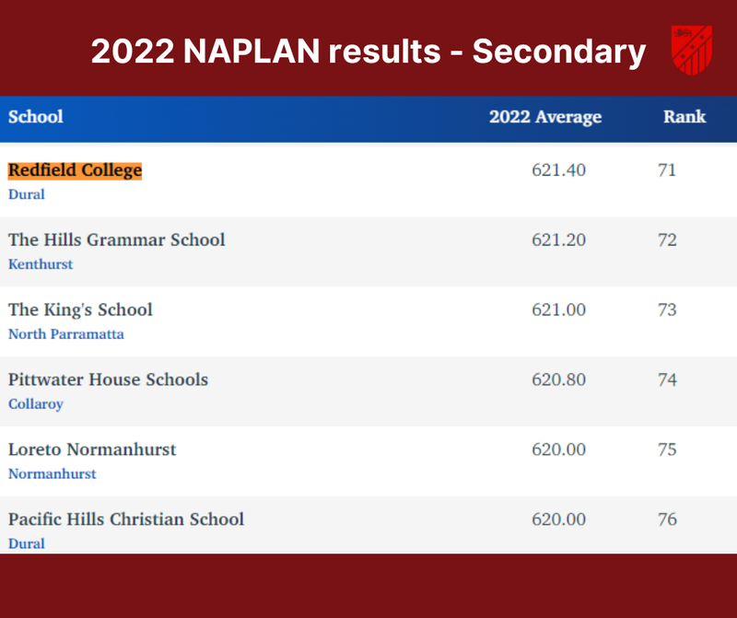The width and height of the screenshot is (737, 618).
Task: Click the Kenthurst suburb link
Action: click(41, 264)
